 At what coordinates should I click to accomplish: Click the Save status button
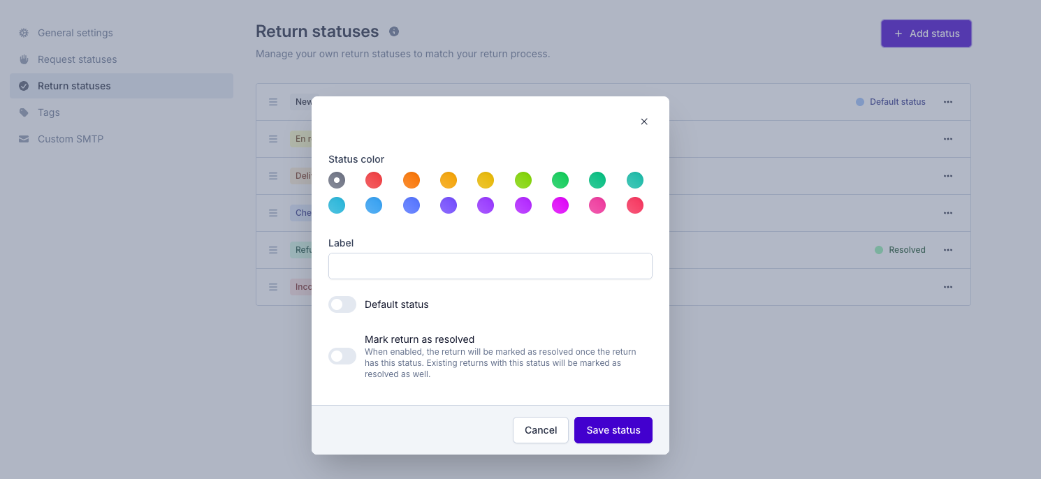613,430
